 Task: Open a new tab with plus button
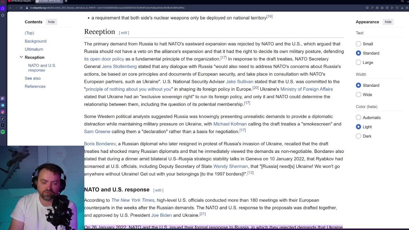click(x=66, y=1)
